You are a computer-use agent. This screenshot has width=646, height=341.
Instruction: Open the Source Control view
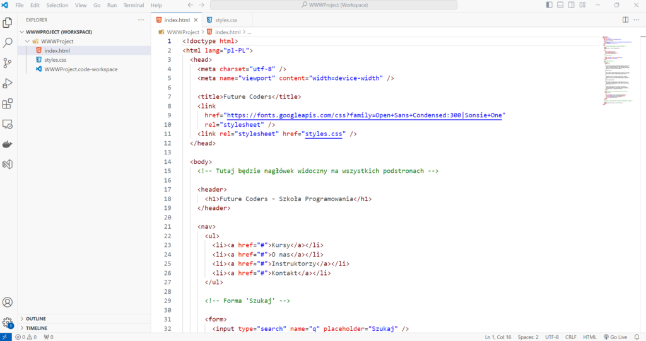8,63
